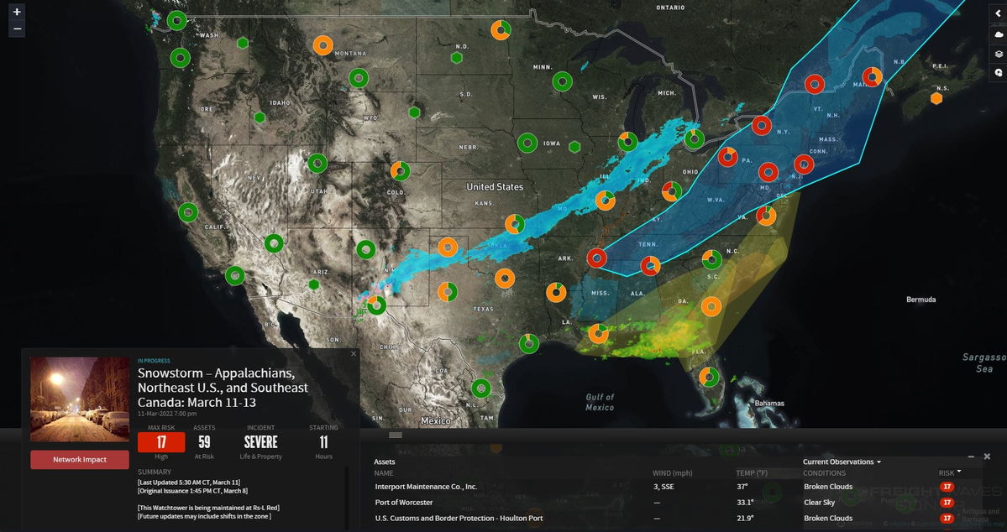Image resolution: width=1007 pixels, height=532 pixels.
Task: Sort assets by the NAME column header
Action: click(384, 473)
